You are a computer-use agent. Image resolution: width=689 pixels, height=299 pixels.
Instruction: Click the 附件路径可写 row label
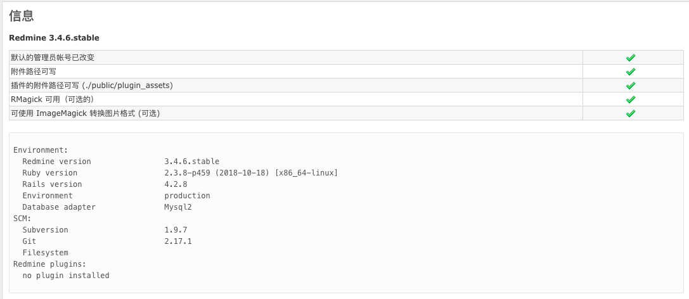pos(34,72)
